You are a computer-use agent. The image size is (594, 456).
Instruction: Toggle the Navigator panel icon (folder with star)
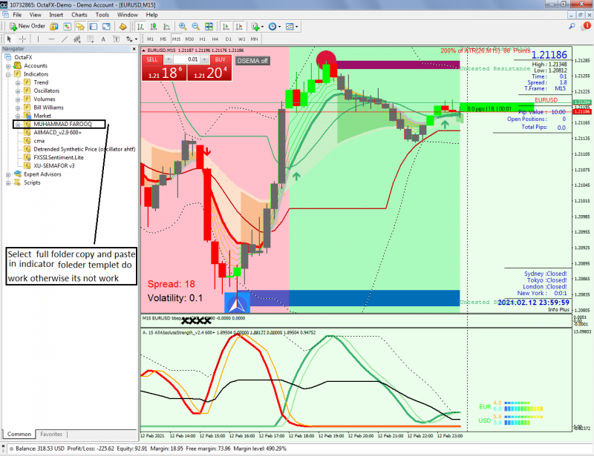(x=80, y=27)
